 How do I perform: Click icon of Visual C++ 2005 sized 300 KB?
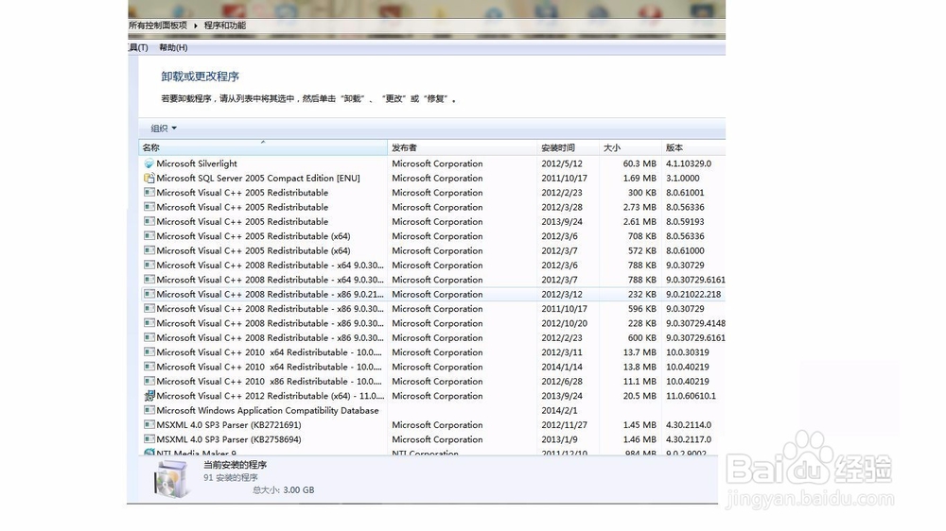pos(149,192)
